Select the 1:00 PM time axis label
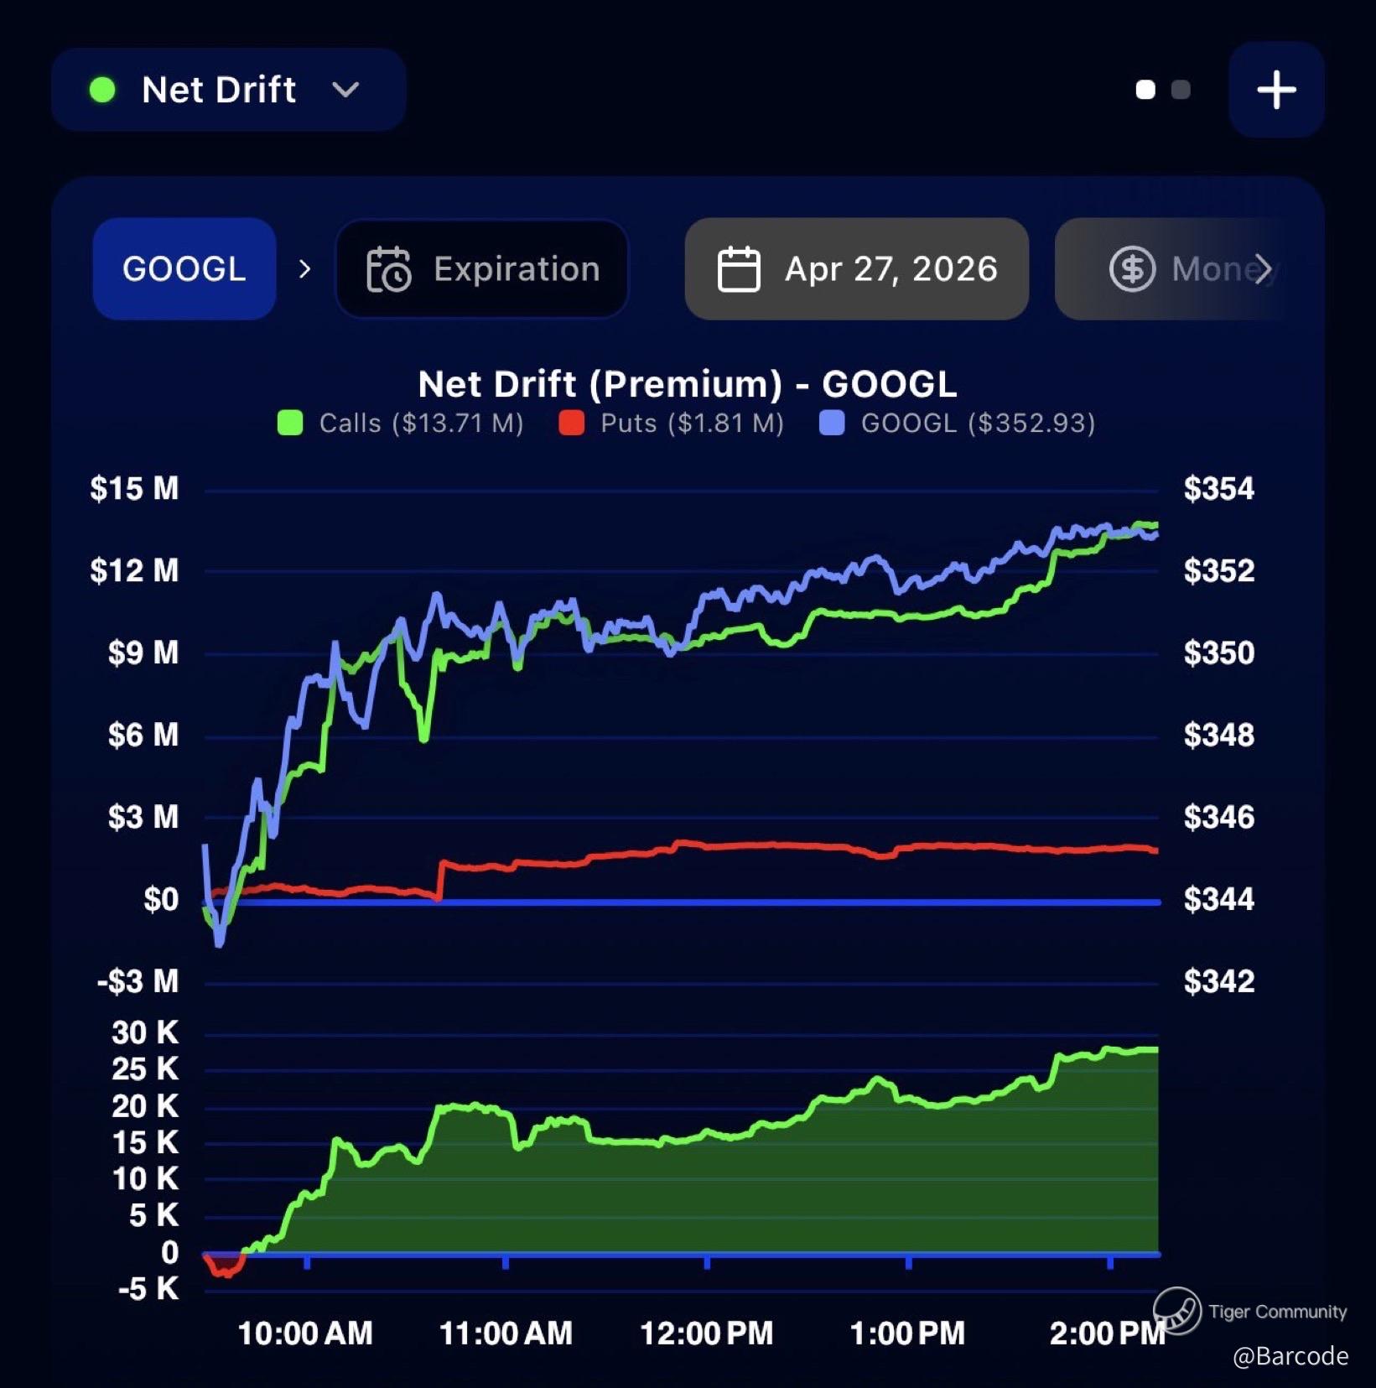Viewport: 1376px width, 1388px height. point(907,1333)
